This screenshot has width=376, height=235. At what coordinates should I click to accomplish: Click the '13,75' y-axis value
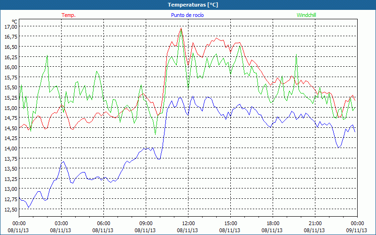click(11, 158)
